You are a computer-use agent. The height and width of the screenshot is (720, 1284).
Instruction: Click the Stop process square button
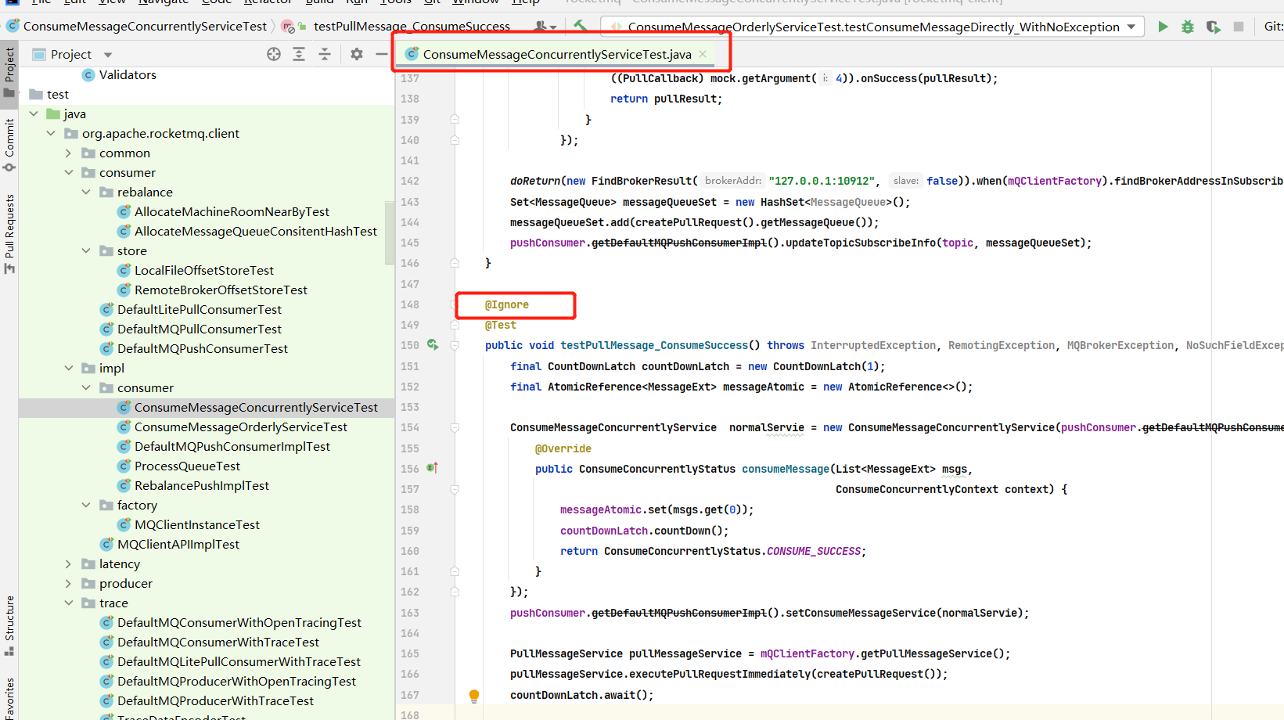tap(1239, 27)
